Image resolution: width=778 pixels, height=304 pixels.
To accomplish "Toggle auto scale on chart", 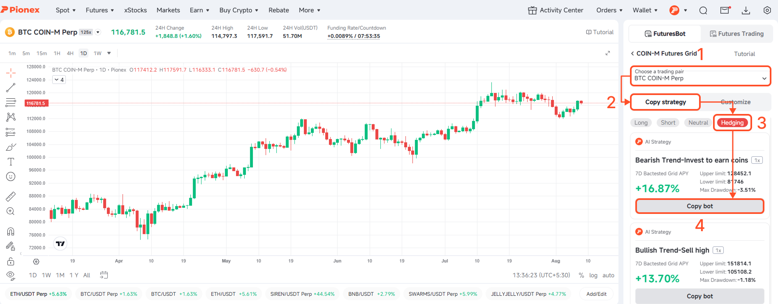I will (x=608, y=275).
